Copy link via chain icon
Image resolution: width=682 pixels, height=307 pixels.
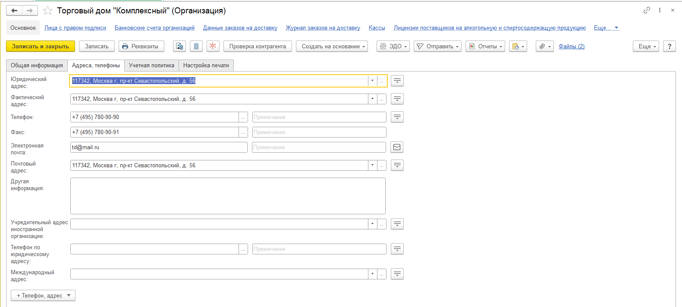coord(647,10)
